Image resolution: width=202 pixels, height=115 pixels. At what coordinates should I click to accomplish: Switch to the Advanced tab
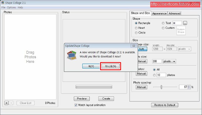point(175,13)
